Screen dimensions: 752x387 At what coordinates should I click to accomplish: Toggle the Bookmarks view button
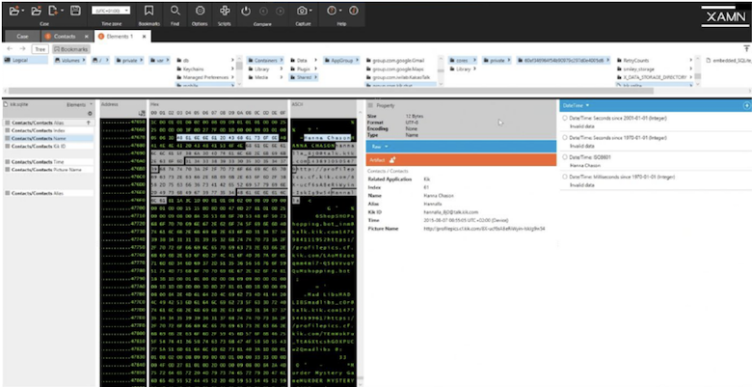pyautogui.click(x=70, y=49)
